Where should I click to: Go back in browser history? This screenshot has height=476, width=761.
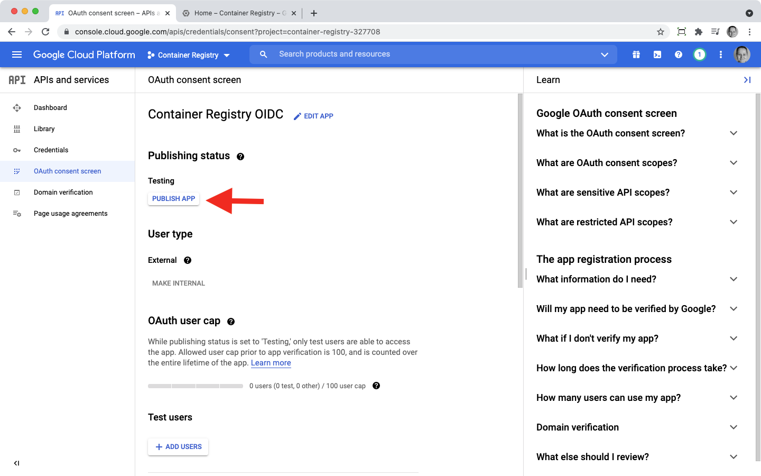click(12, 32)
